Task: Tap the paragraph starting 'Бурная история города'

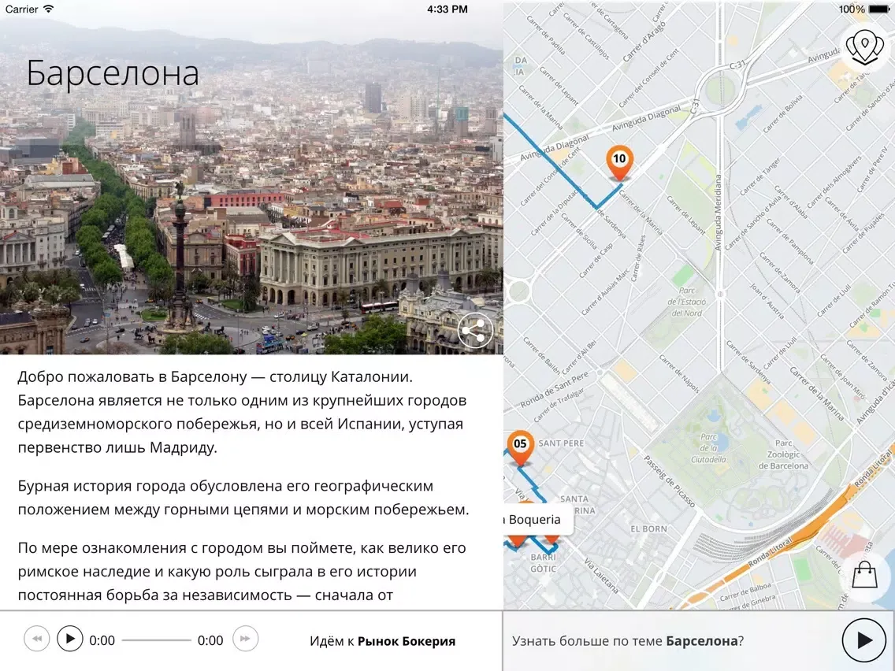Action: tap(243, 498)
